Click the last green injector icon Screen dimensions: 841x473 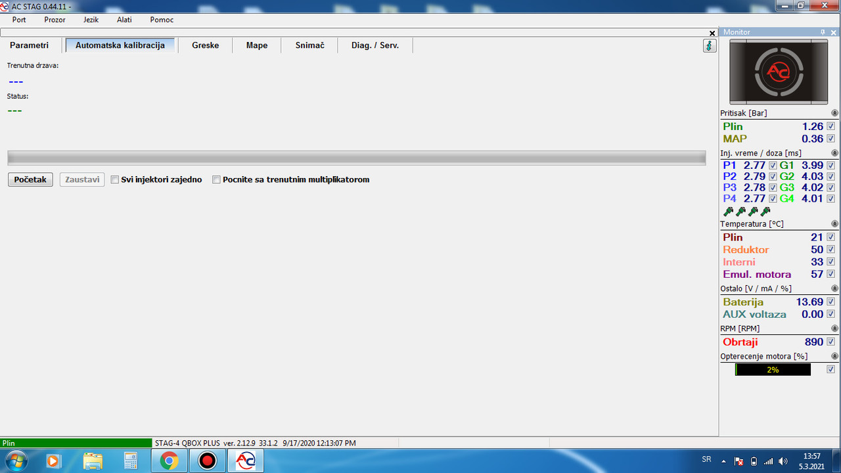tap(765, 212)
